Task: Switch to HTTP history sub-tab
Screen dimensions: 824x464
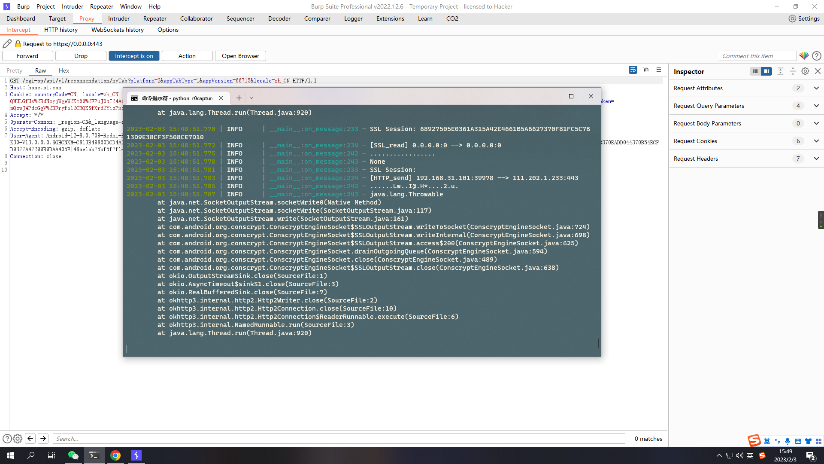Action: 61,30
